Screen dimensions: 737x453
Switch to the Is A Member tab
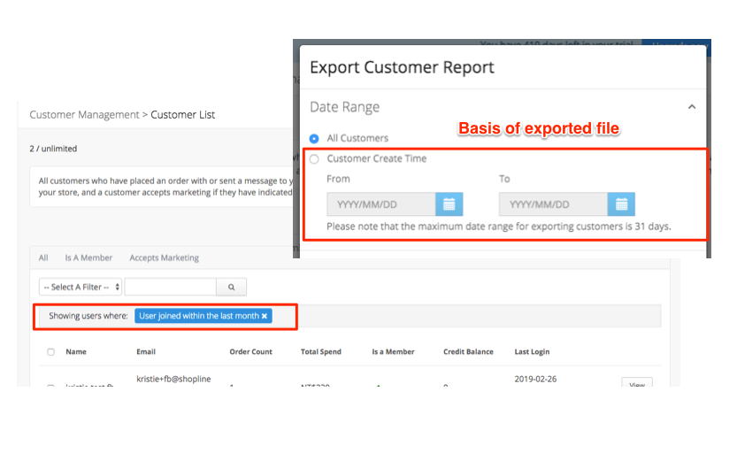[88, 257]
